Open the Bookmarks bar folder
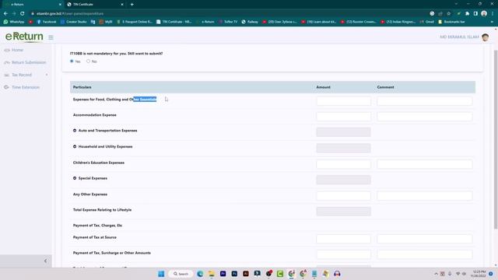Image resolution: width=498 pixels, height=280 pixels. point(451,22)
